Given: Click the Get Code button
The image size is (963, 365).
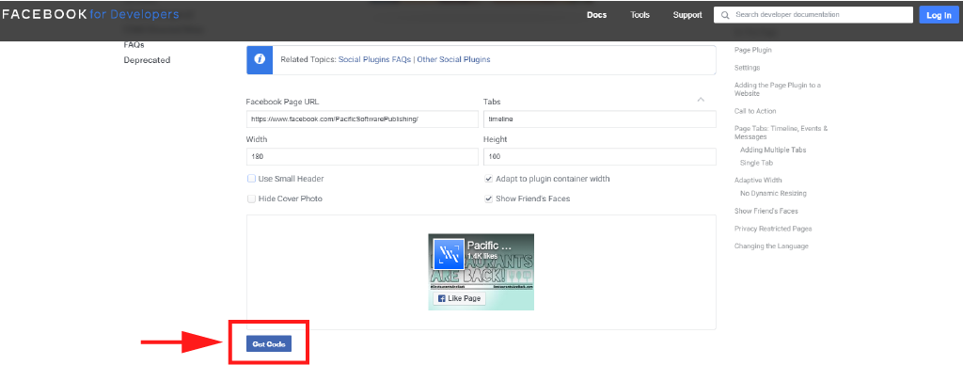Looking at the screenshot, I should point(269,344).
